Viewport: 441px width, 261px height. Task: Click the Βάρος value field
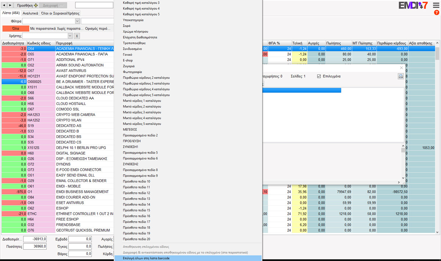click(x=80, y=254)
